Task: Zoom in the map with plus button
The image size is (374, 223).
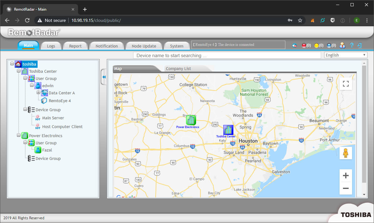Action: pyautogui.click(x=345, y=176)
